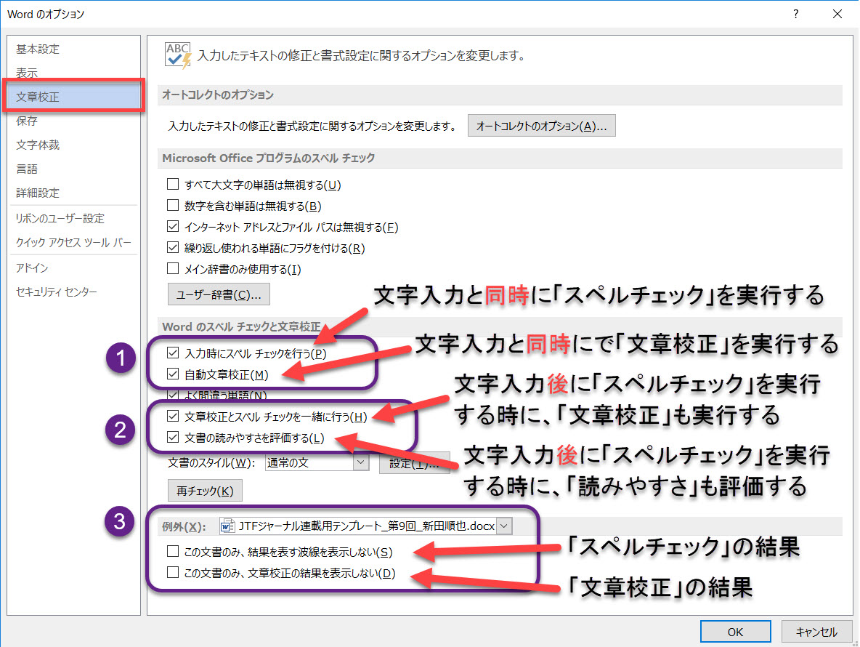
Task: Click the help question mark button
Action: 796,14
